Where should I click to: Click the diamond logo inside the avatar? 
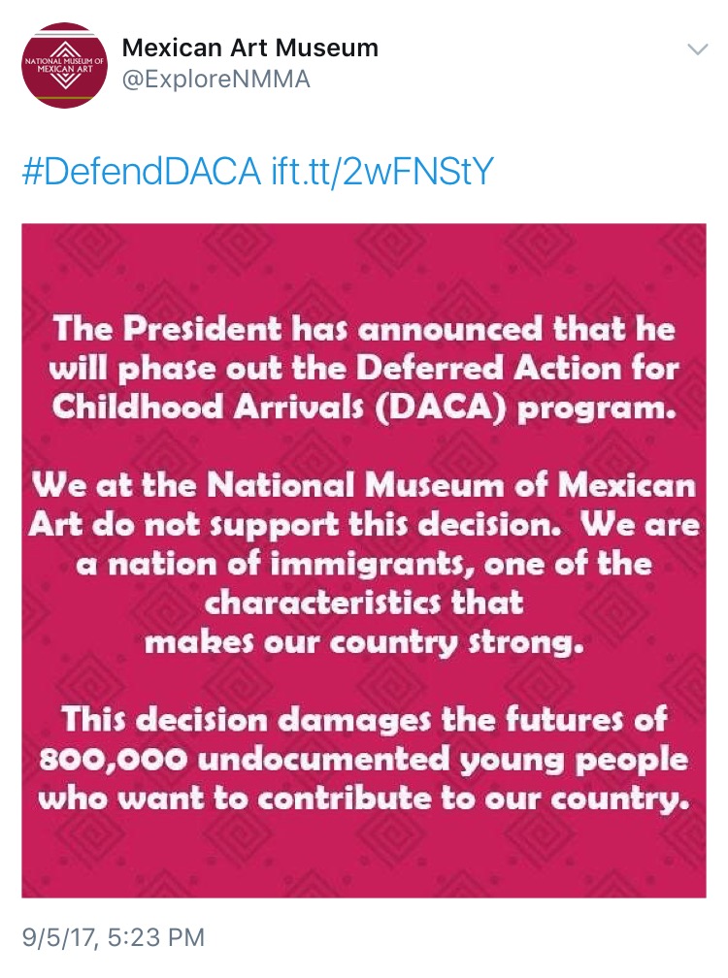coord(65,65)
